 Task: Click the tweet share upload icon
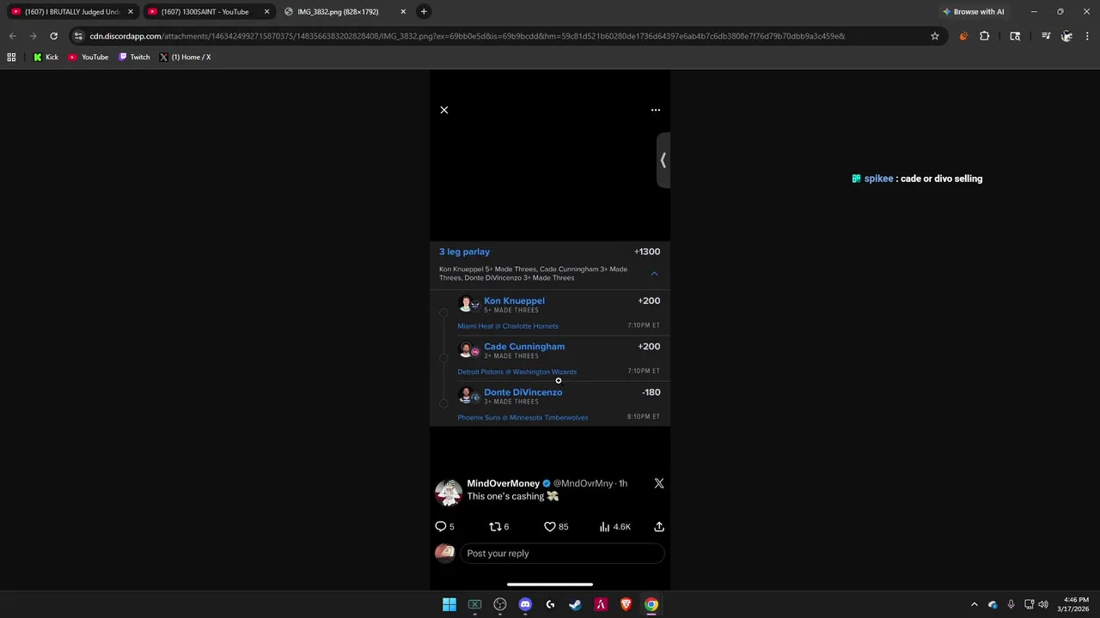point(659,526)
